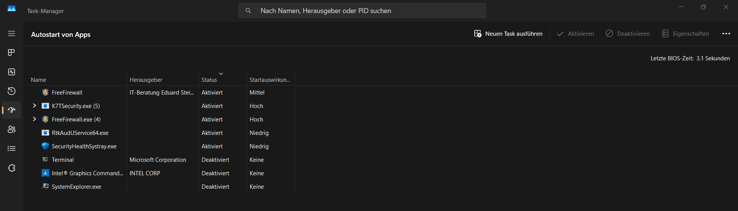
Task: Select the Startup apps sidebar icon
Action: tap(12, 110)
